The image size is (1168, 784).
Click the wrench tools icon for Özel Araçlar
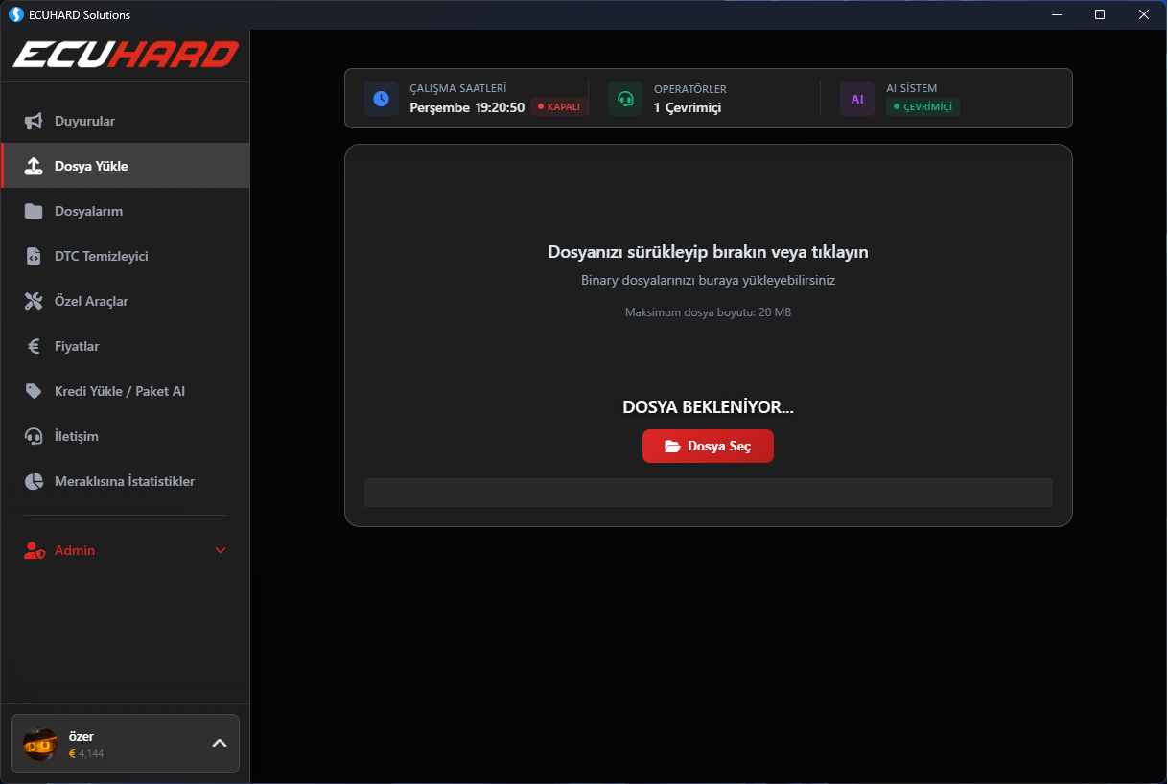pyautogui.click(x=34, y=302)
